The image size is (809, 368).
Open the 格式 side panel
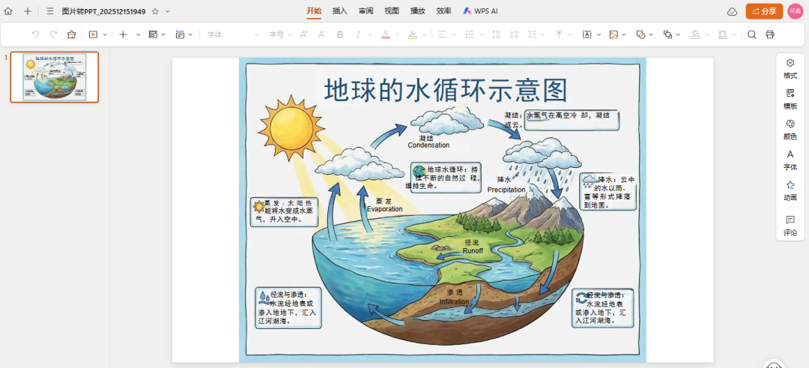click(x=790, y=69)
